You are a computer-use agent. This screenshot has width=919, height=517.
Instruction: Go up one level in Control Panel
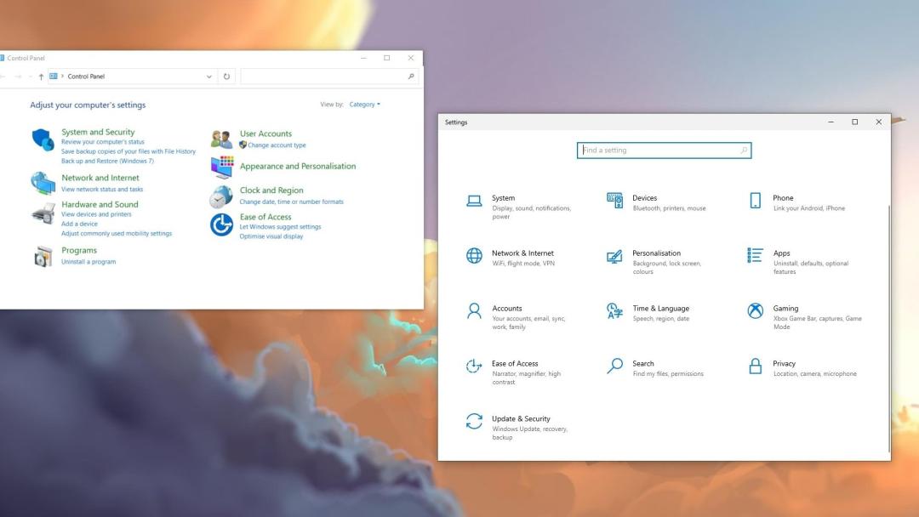pos(41,77)
